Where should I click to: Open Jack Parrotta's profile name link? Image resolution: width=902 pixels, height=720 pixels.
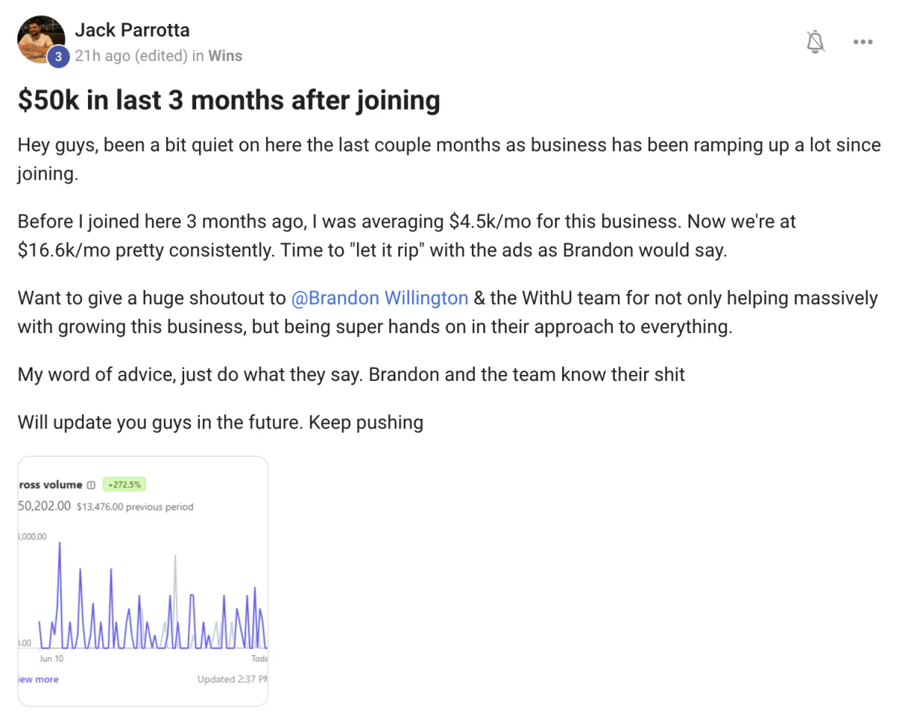pos(132,30)
